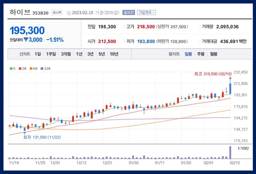256x174 pixels.
Task: Select the 3년 line chart tab
Action: coord(91,54)
